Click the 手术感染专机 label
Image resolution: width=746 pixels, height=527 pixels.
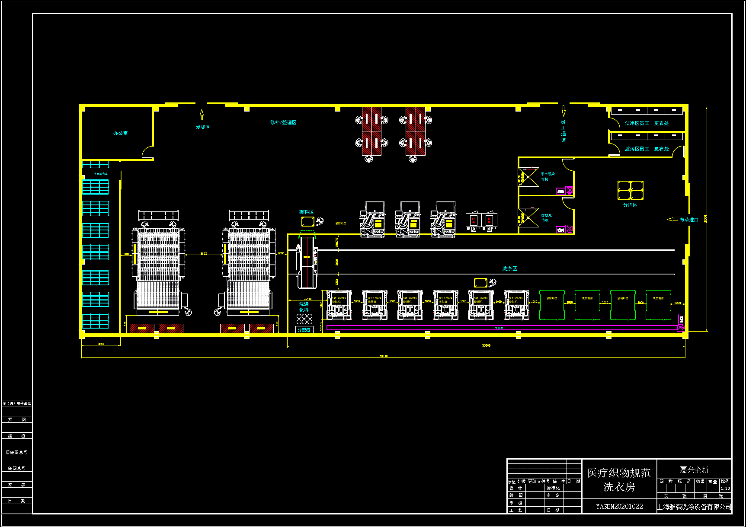[x=547, y=176]
